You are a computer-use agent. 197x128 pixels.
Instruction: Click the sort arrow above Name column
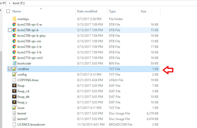[41, 9]
